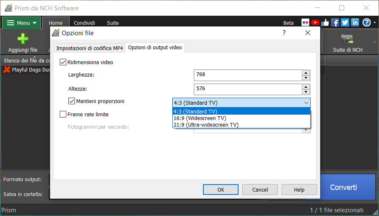Open the Flickr link icon
Screen dimensions: 379x216
305,23
